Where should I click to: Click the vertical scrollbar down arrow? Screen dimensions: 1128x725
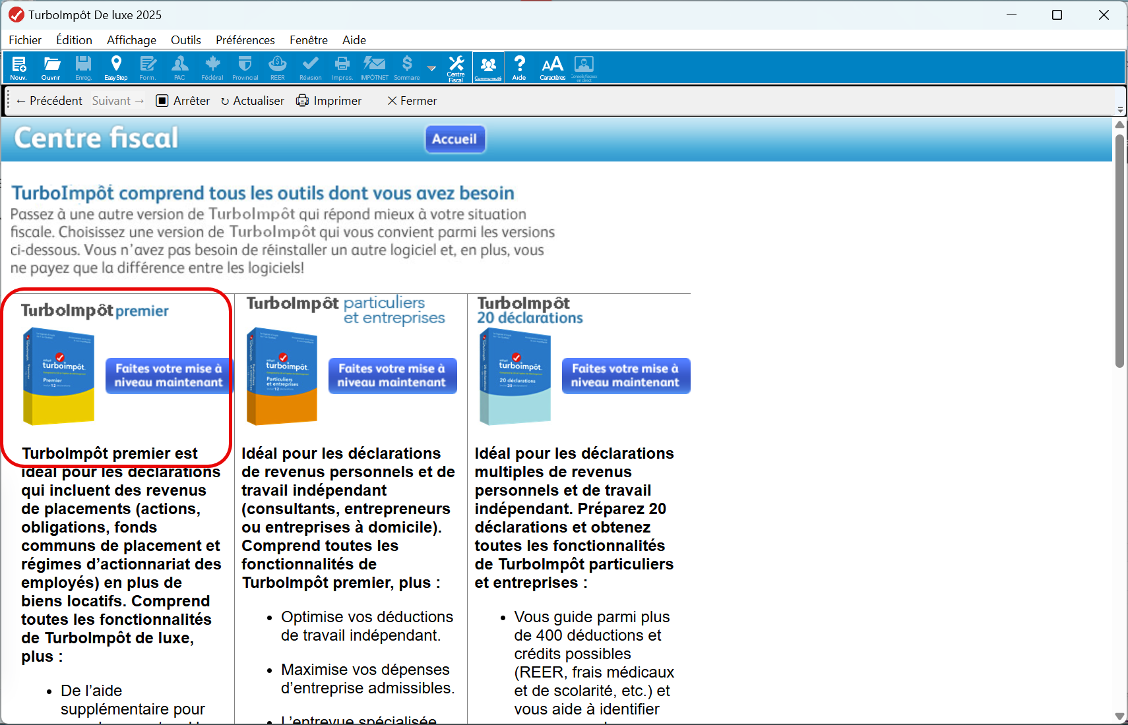pos(1119,716)
